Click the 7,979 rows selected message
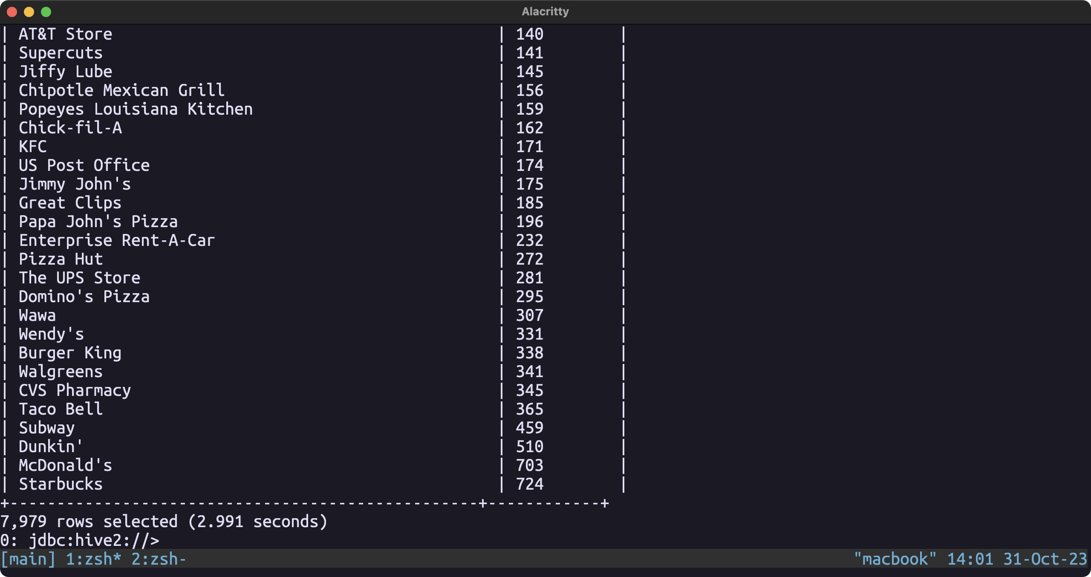Image resolution: width=1091 pixels, height=577 pixels. [164, 522]
